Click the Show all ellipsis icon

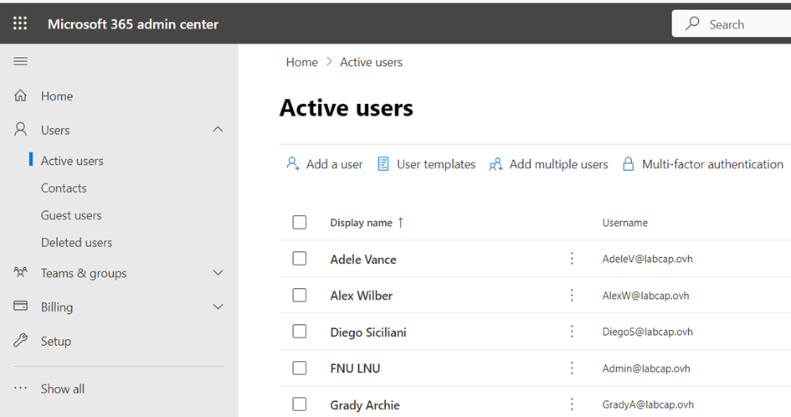(20, 389)
